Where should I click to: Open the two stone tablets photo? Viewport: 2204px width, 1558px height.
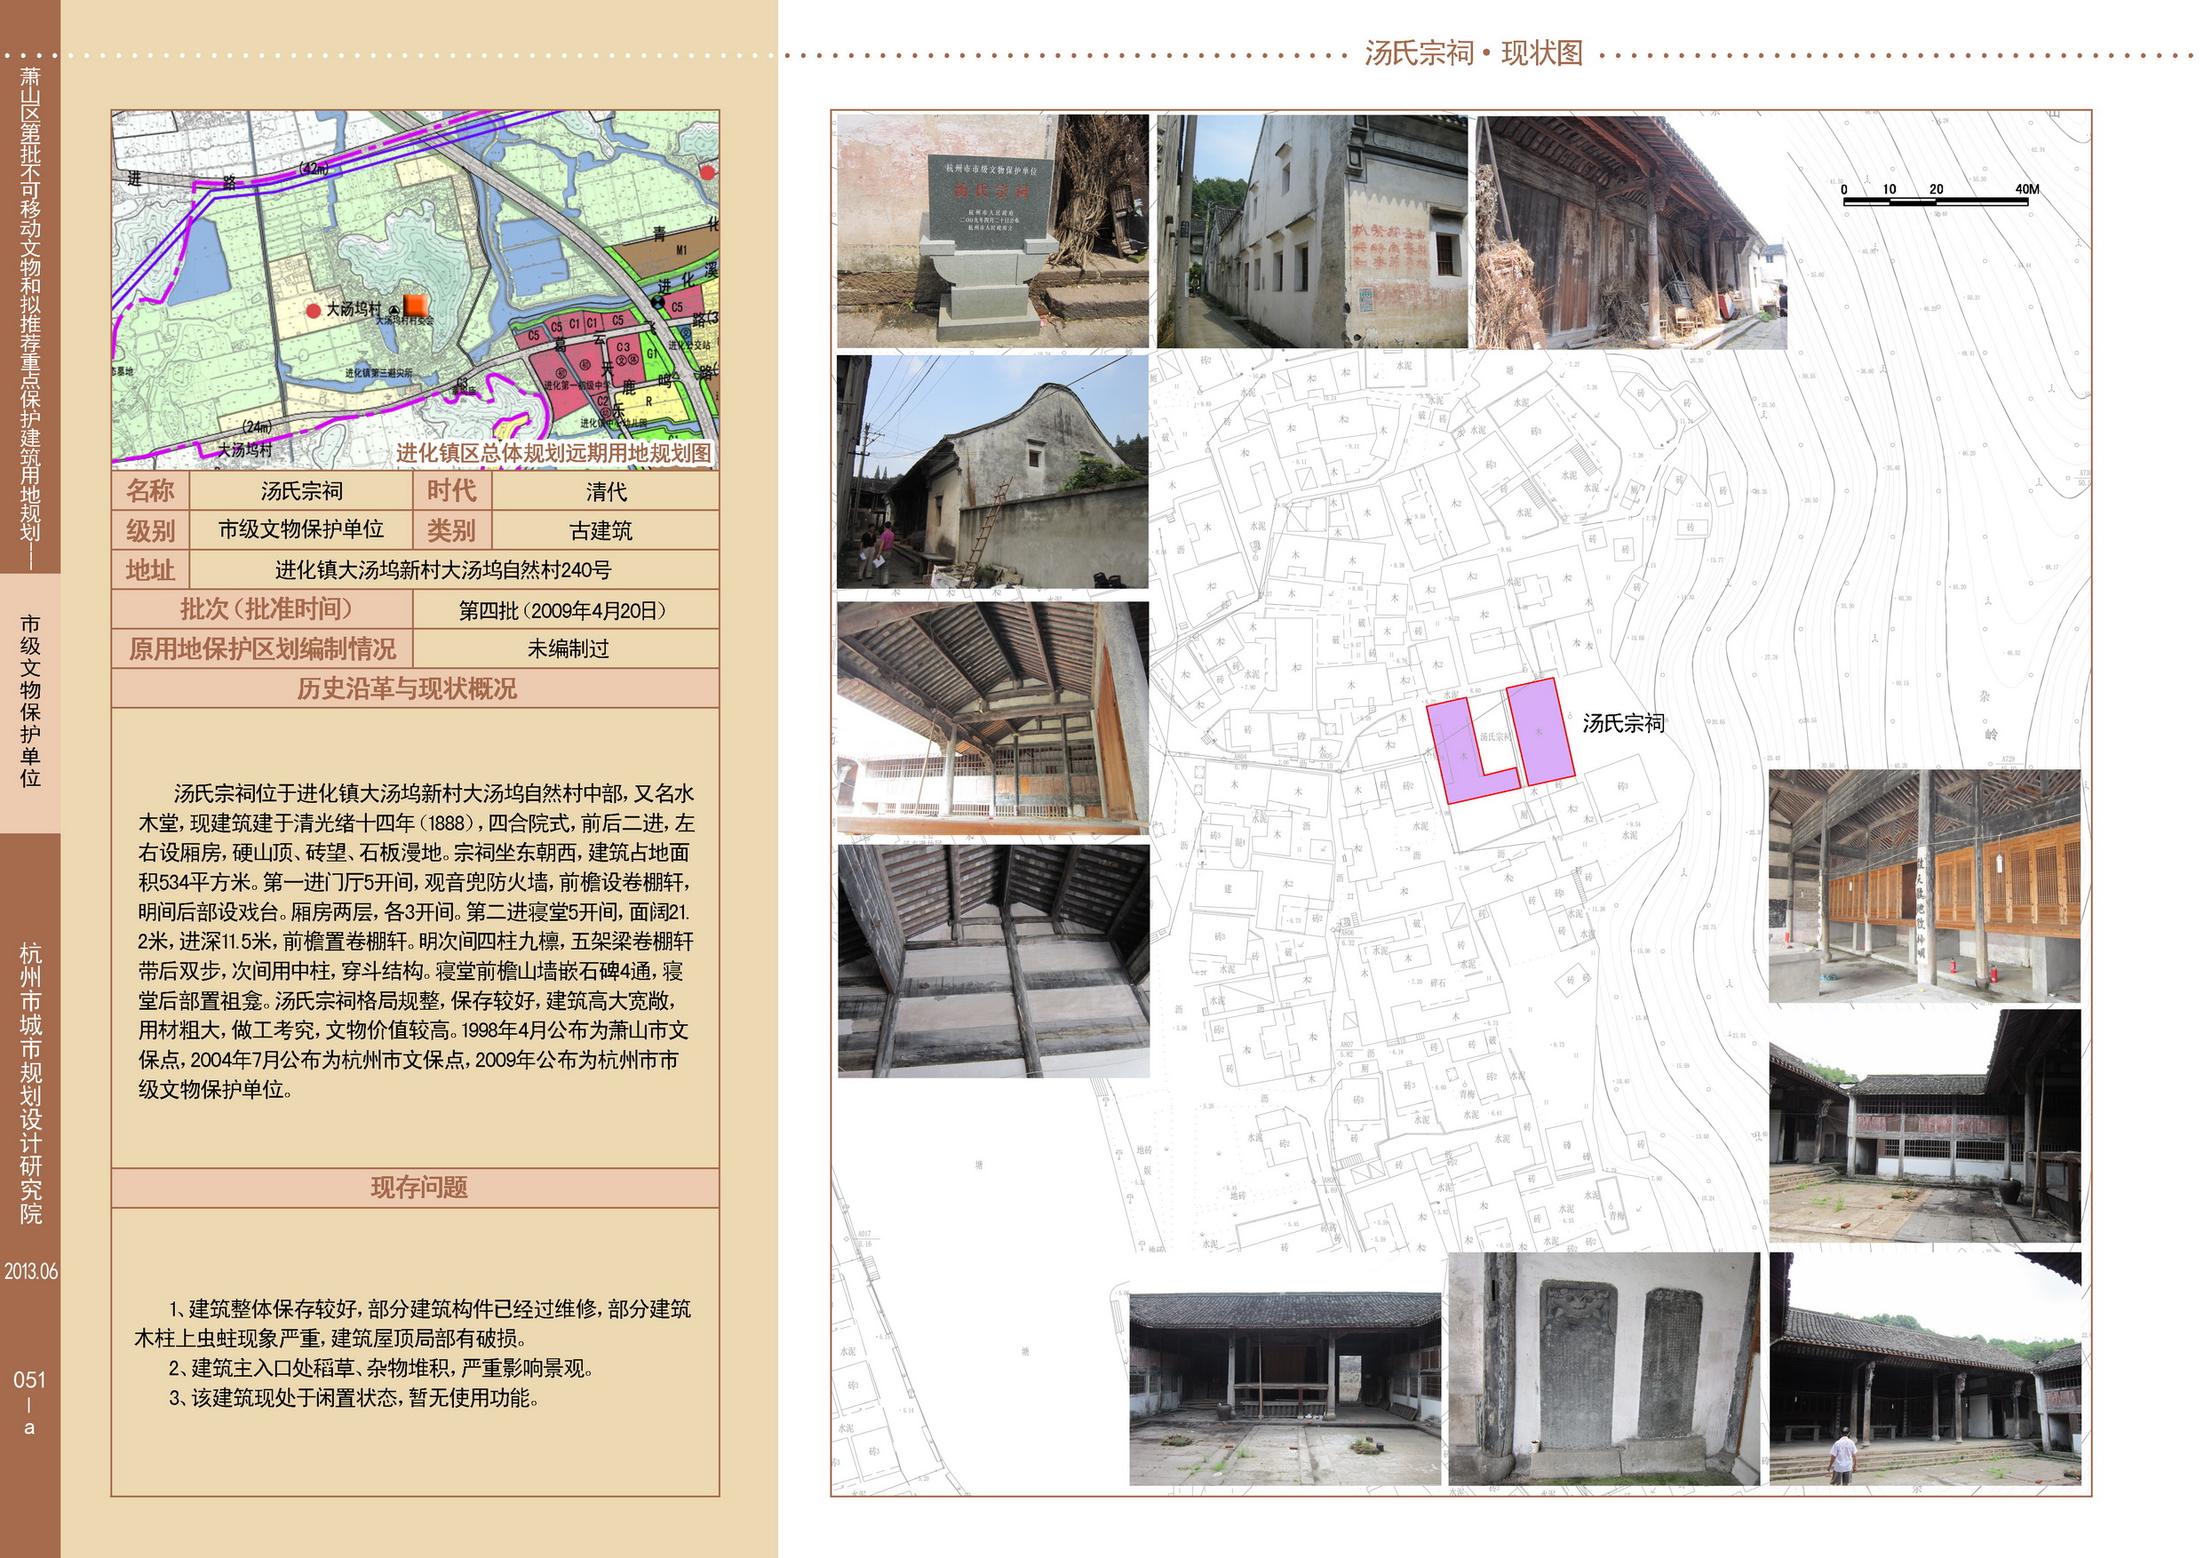[x=1605, y=1369]
